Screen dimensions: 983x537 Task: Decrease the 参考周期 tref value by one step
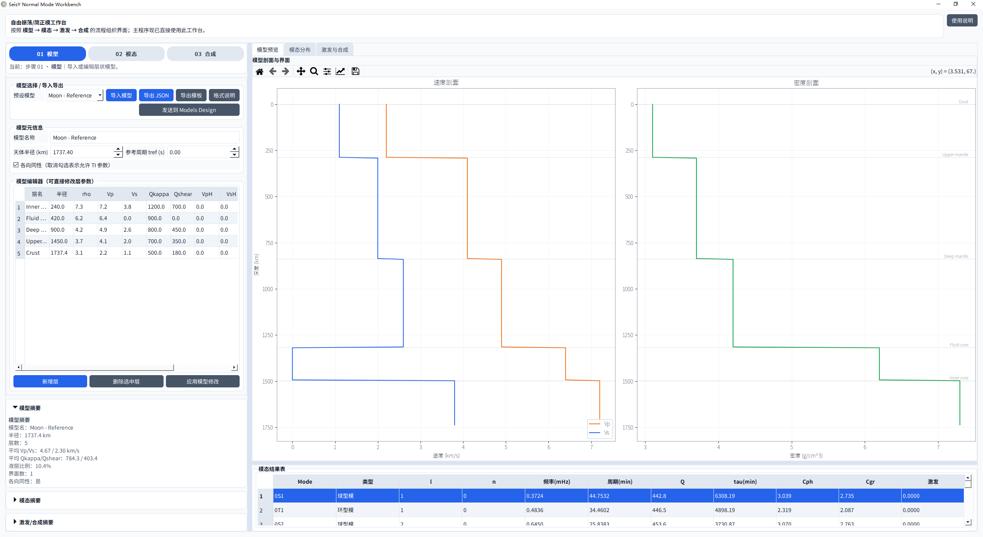(x=234, y=155)
